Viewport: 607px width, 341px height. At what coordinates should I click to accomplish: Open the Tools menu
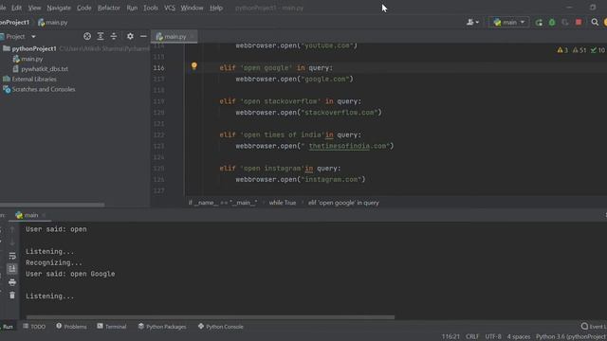click(x=151, y=8)
